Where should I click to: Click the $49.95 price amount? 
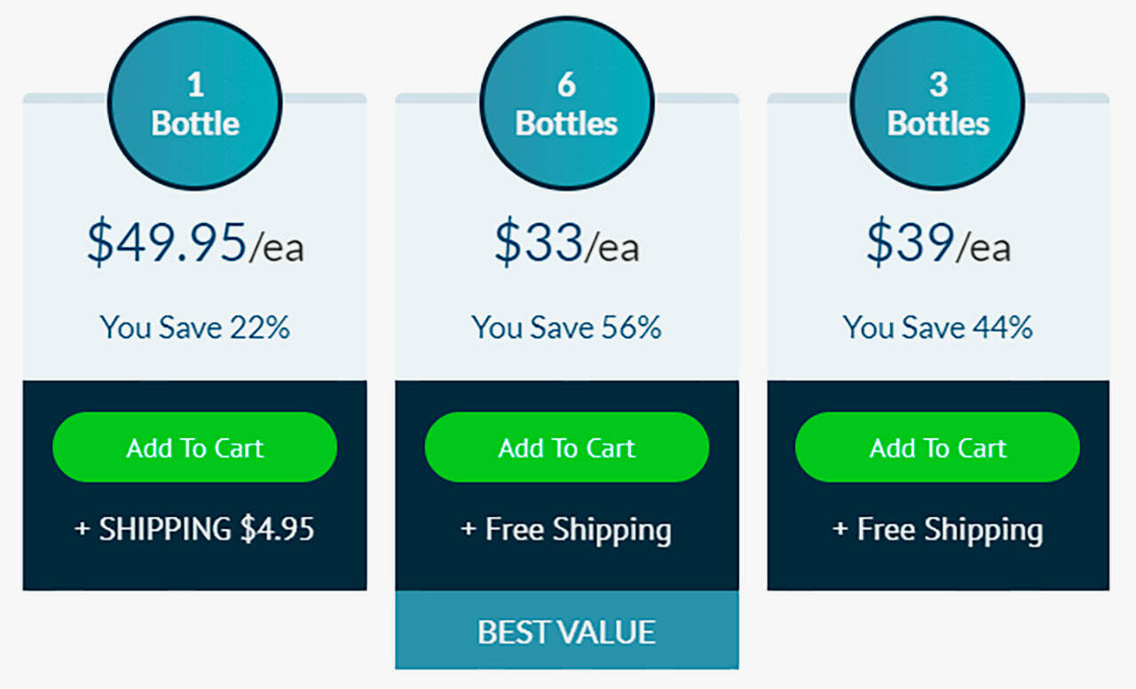[x=167, y=242]
